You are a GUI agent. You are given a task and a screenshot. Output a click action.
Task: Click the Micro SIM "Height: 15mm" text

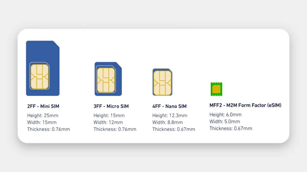(109, 115)
